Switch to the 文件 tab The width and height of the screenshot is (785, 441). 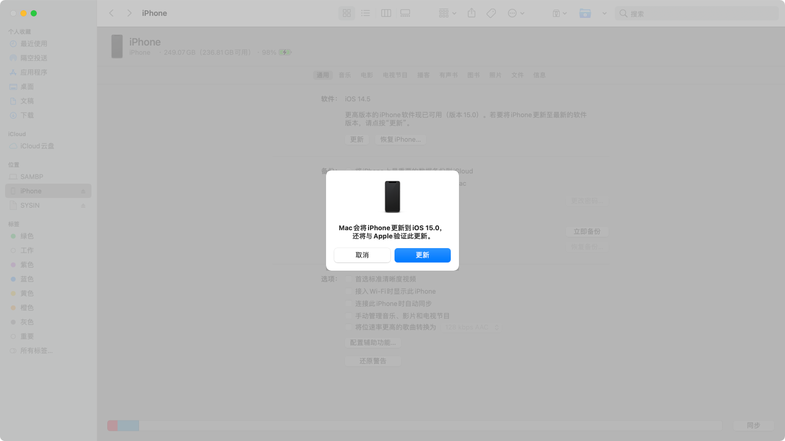(518, 75)
